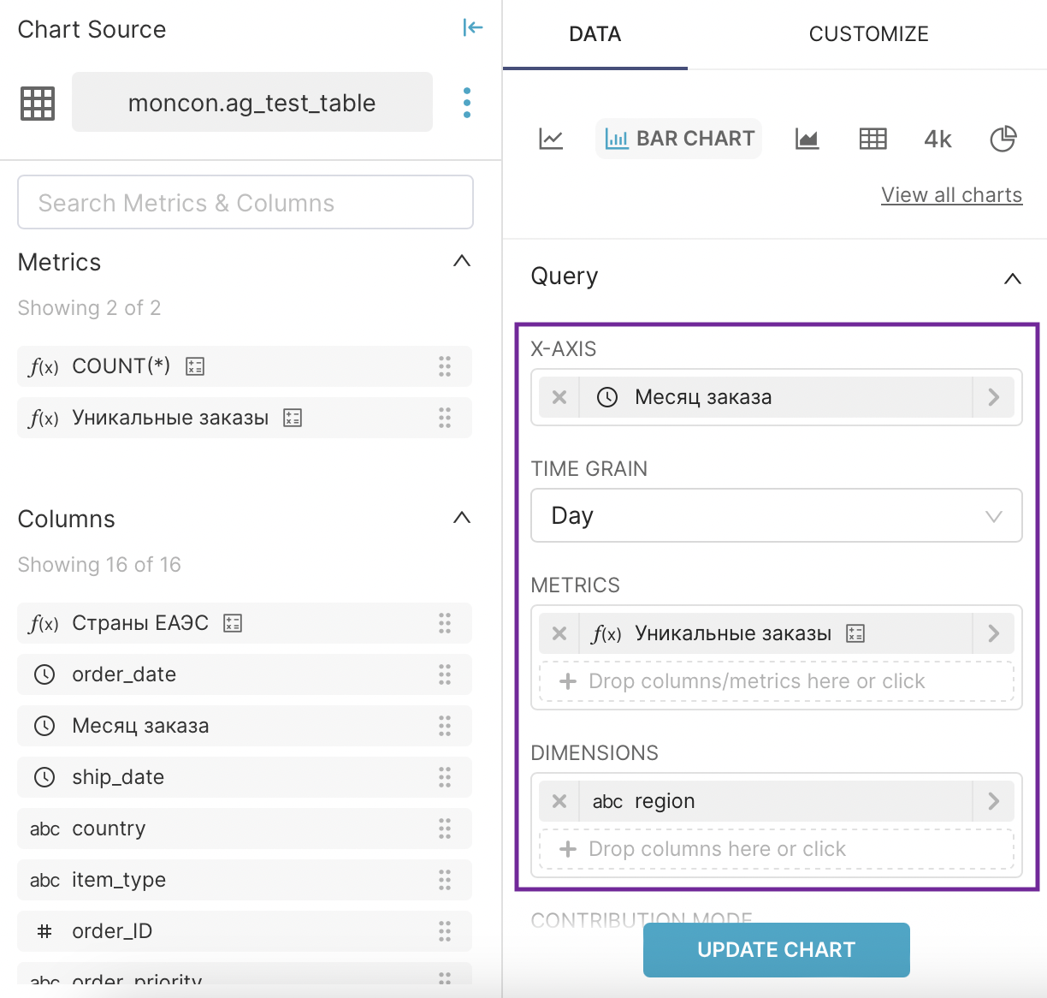
Task: Collapse the Metrics section in the left panel
Action: tap(462, 261)
